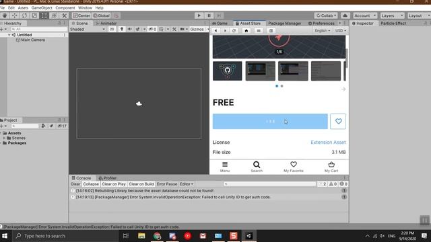431x242 pixels.
Task: Toggle scene lighting
Action: click(121, 29)
